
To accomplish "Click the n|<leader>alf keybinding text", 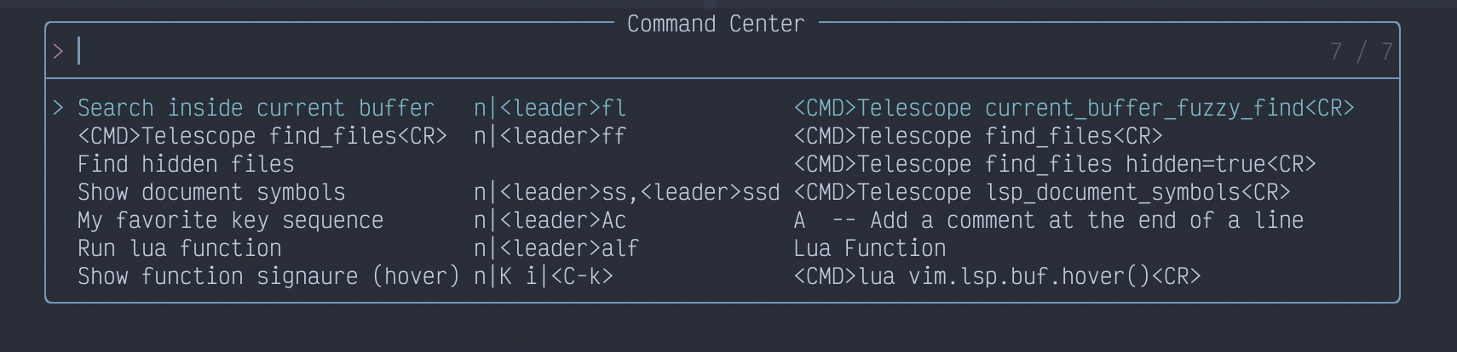I will point(556,248).
